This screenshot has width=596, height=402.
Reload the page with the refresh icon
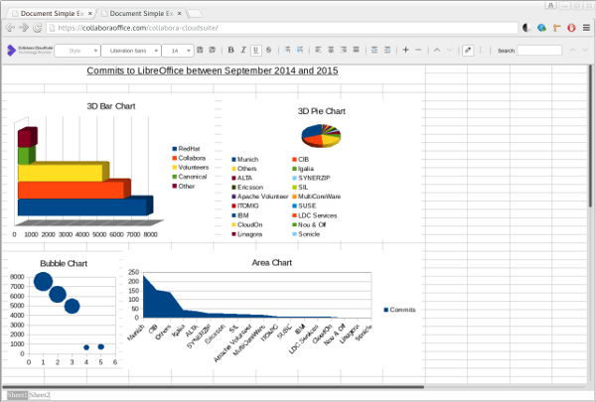pos(38,28)
